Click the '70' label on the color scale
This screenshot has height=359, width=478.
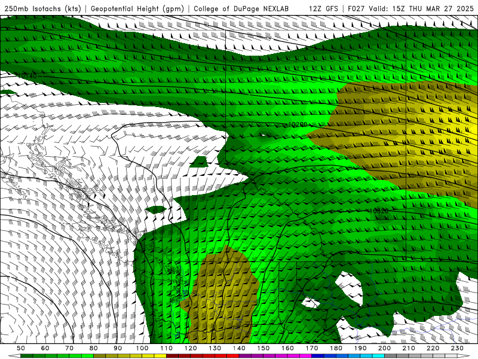pyautogui.click(x=69, y=348)
